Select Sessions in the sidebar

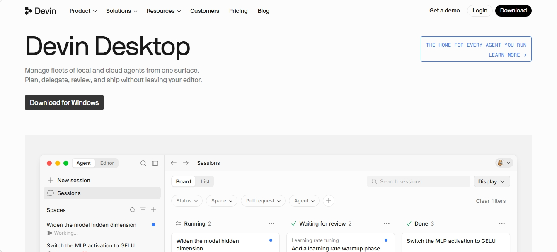point(102,193)
